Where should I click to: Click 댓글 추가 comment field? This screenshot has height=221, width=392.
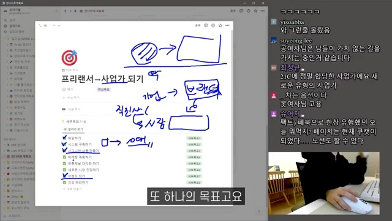click(74, 109)
